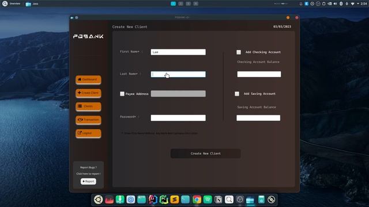
Task: Click the Saving Account Balance field
Action: click(x=258, y=118)
